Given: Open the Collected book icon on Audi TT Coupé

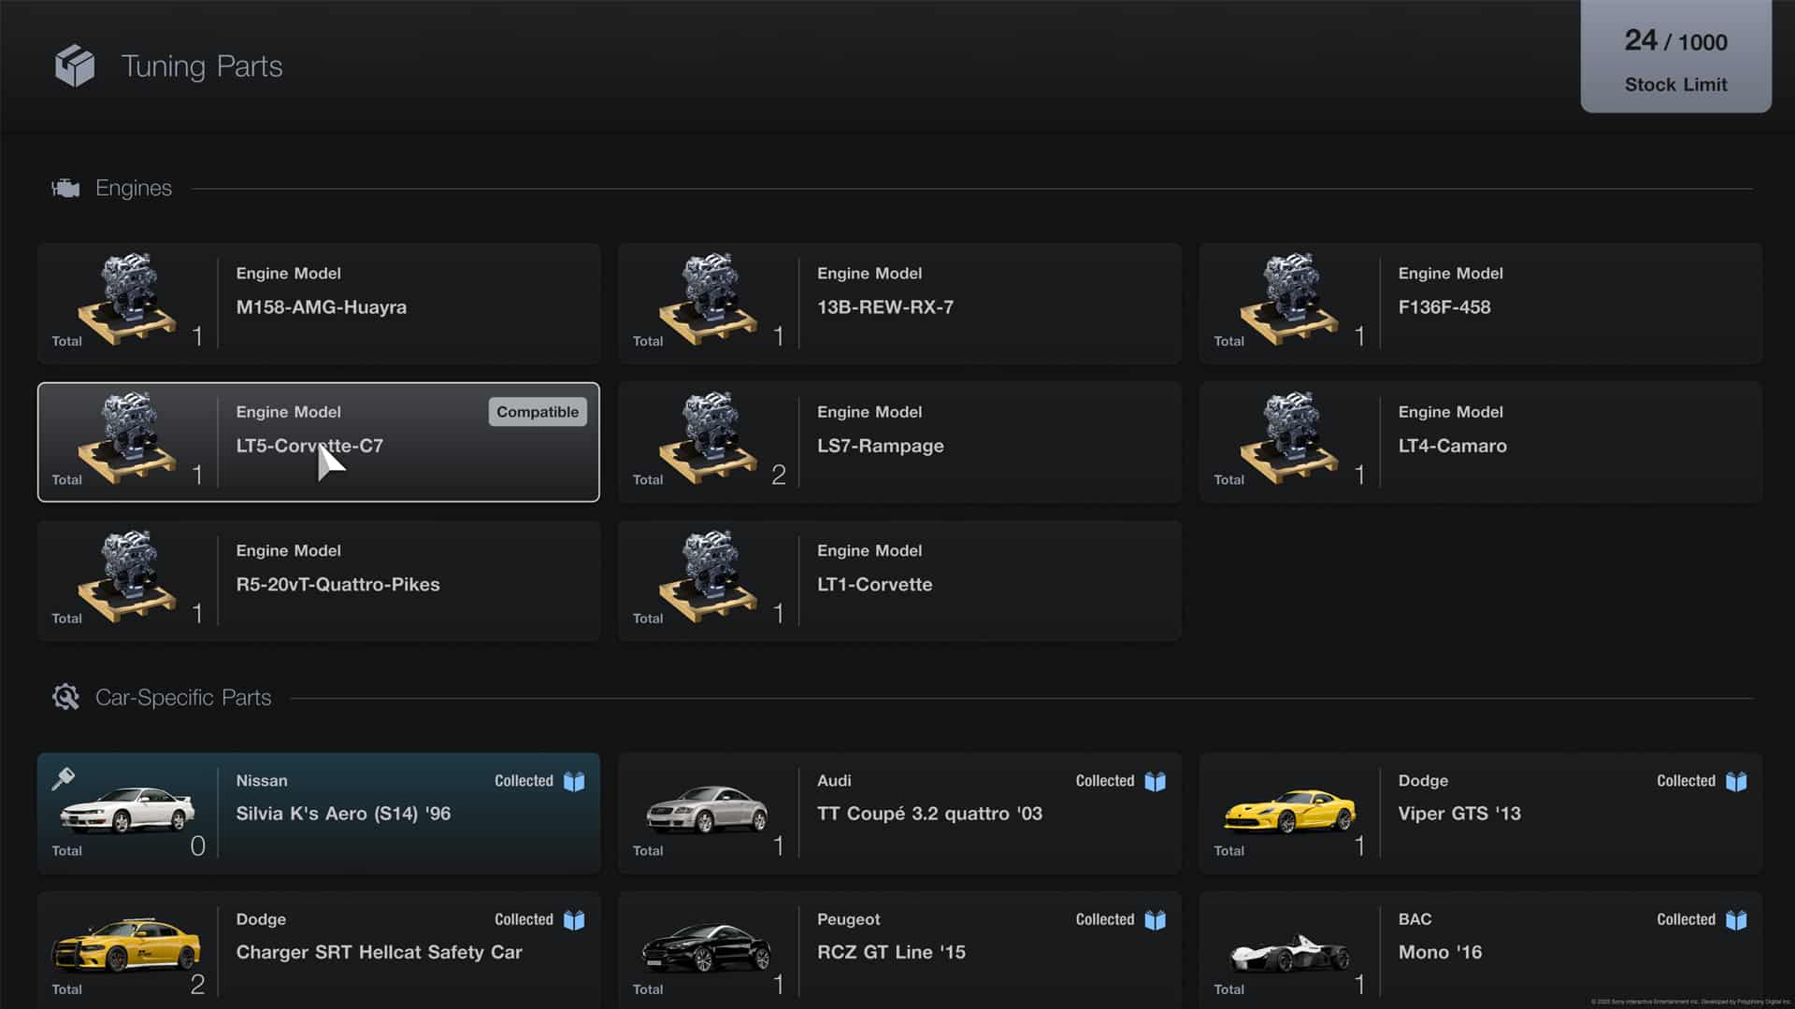Looking at the screenshot, I should pyautogui.click(x=1156, y=781).
